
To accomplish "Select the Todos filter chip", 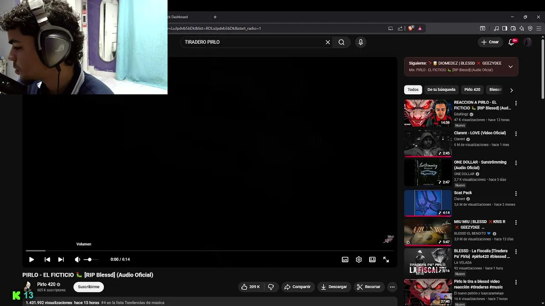I will pyautogui.click(x=413, y=90).
